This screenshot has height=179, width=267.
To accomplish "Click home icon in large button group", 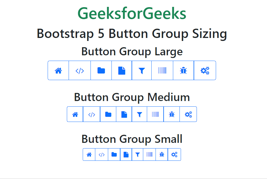I will tap(58, 71).
